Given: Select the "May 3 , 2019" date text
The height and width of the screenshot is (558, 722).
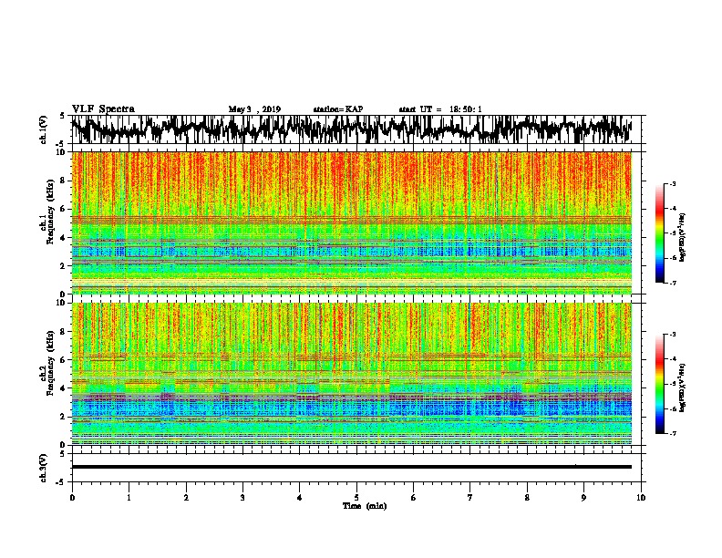Looking at the screenshot, I should [254, 109].
